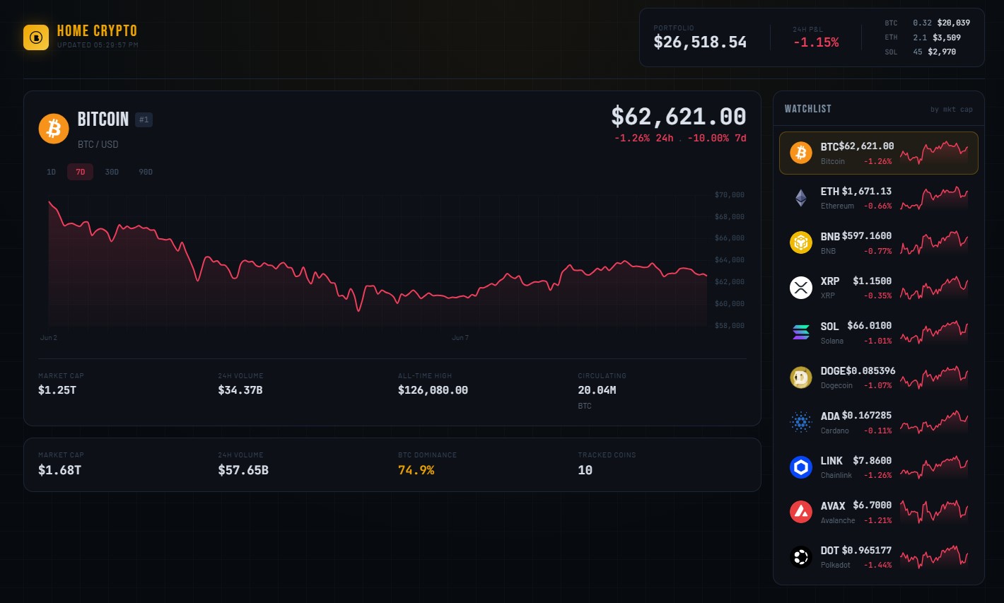Select the Cardano coin icon
This screenshot has width=1004, height=603.
coord(801,422)
